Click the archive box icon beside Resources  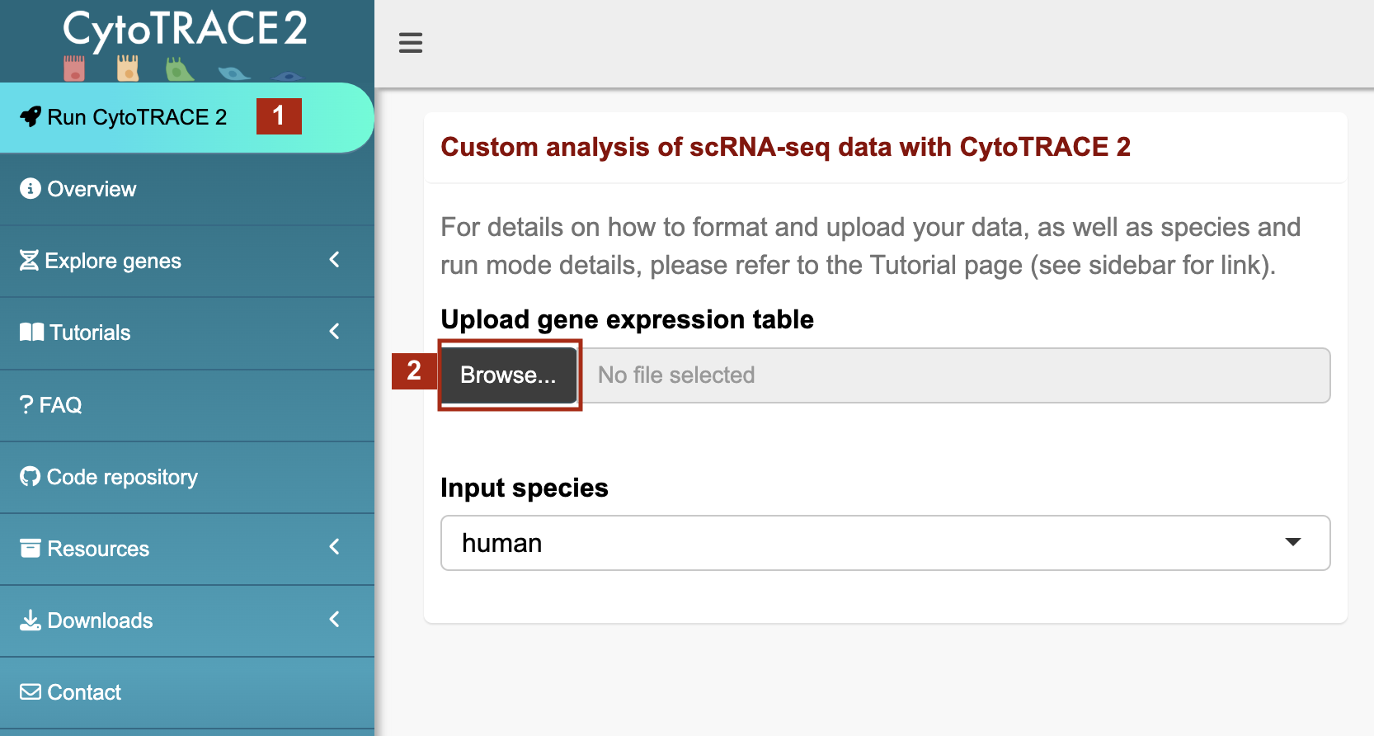click(31, 549)
